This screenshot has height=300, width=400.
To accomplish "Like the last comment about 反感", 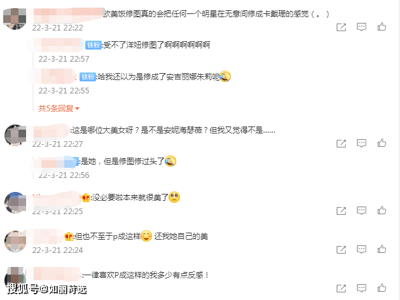I will [382, 288].
